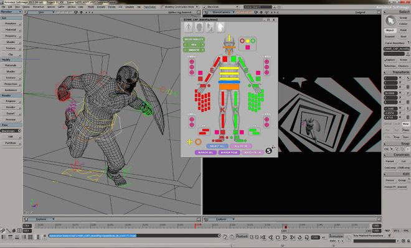Toggle the Point selection filter

coord(403,30)
